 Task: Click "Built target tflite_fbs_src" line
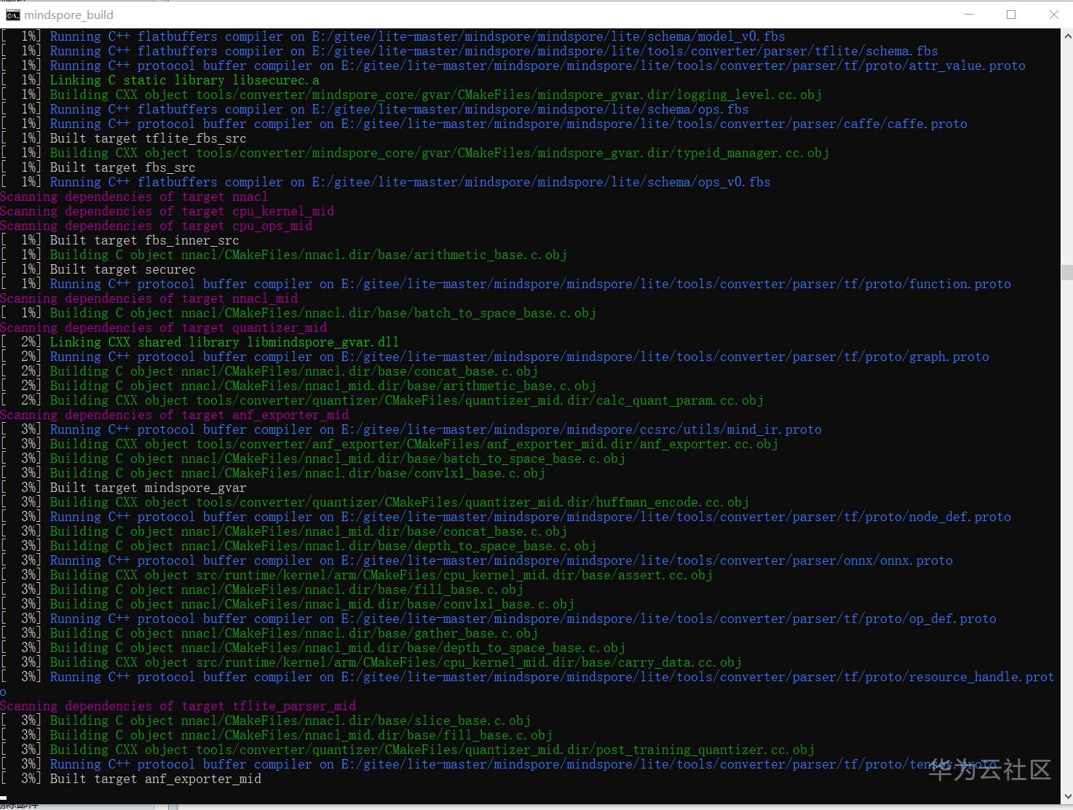tap(123, 138)
